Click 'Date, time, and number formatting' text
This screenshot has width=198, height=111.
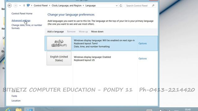92,47
